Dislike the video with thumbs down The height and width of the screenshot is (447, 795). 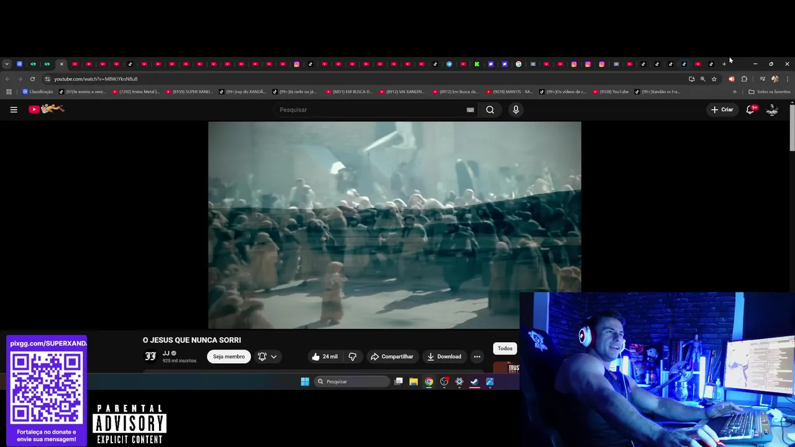coord(352,356)
